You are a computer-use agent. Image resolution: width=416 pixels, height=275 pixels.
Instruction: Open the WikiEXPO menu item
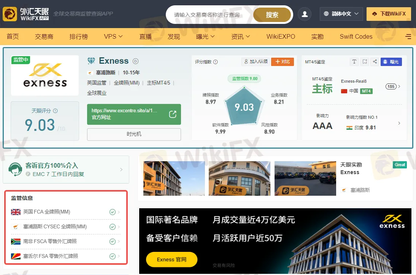click(281, 36)
